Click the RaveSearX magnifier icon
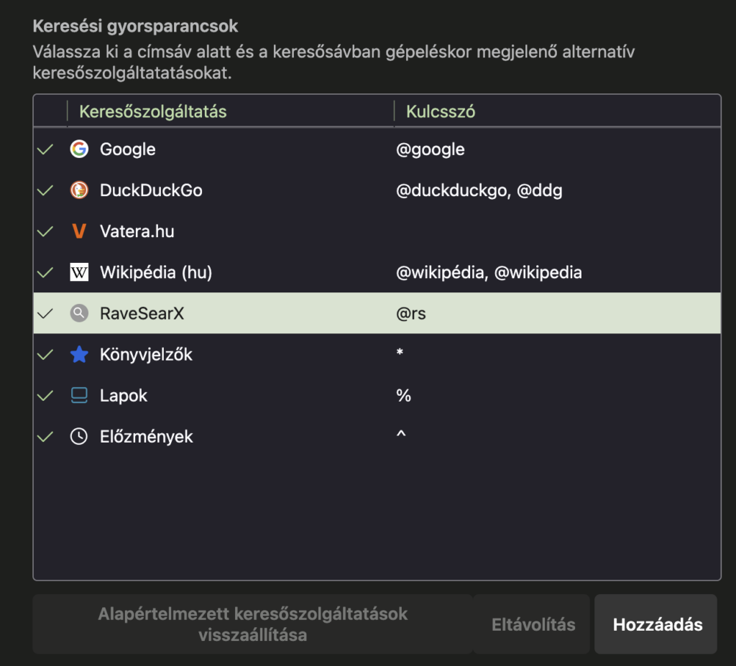Screen dimensions: 736x666 point(79,313)
